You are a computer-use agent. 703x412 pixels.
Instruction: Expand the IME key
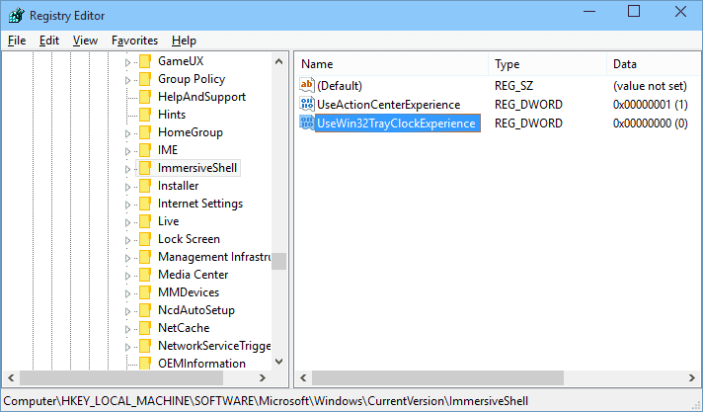coord(127,151)
